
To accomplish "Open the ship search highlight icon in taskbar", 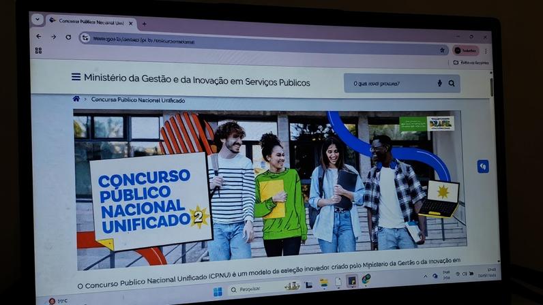I will point(292,286).
